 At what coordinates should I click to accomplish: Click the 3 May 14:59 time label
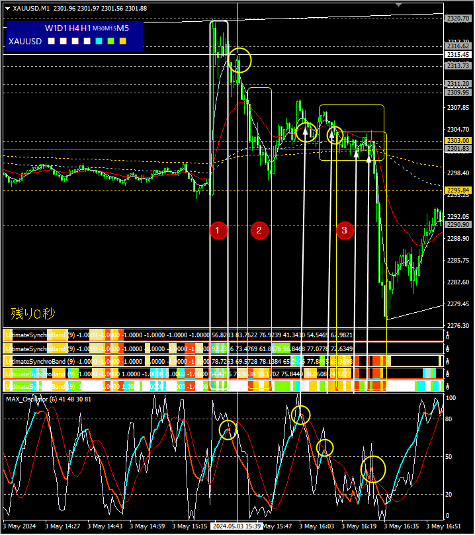pyautogui.click(x=147, y=526)
